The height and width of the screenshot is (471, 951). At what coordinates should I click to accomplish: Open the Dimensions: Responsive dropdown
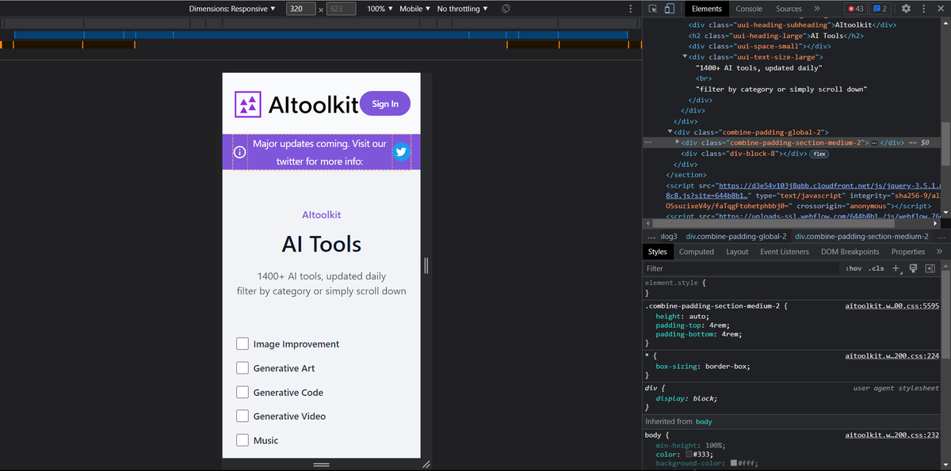coord(232,9)
